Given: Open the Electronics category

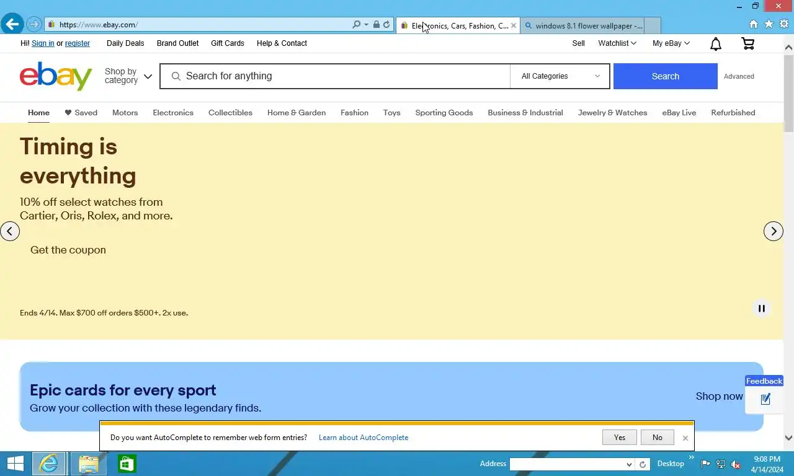Looking at the screenshot, I should click(x=173, y=113).
